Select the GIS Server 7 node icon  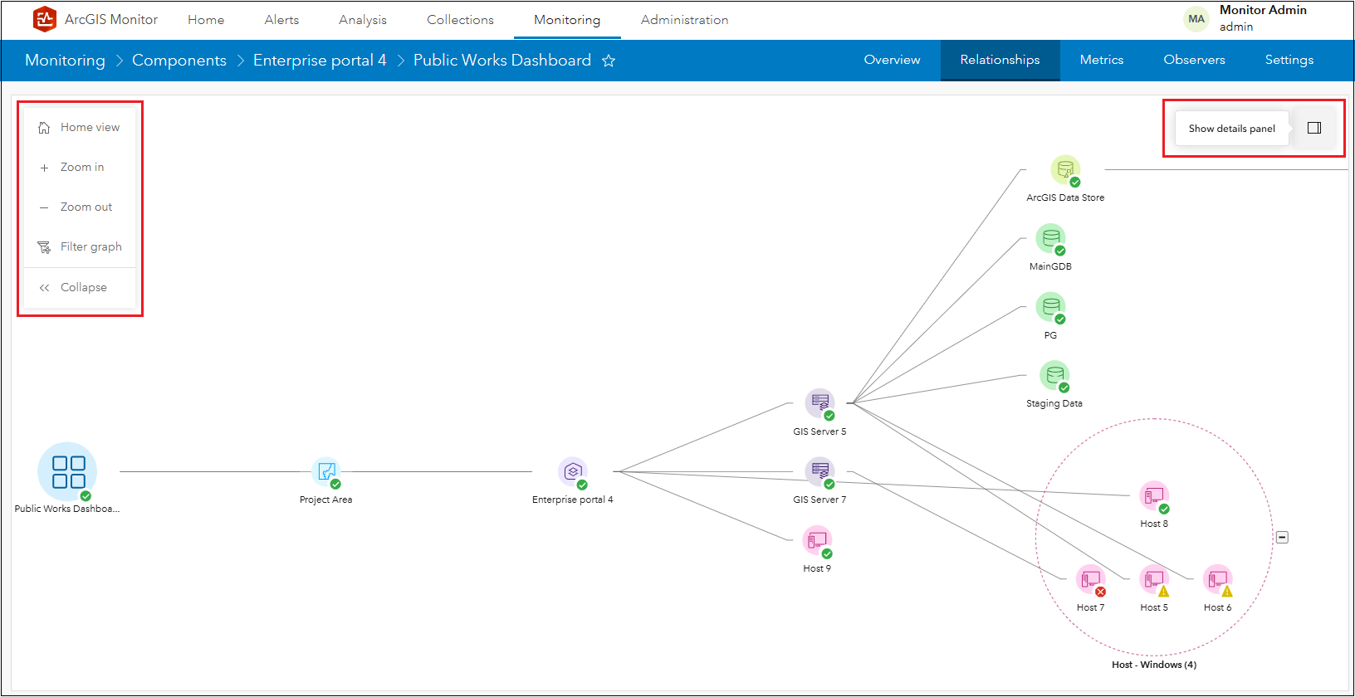tap(819, 471)
